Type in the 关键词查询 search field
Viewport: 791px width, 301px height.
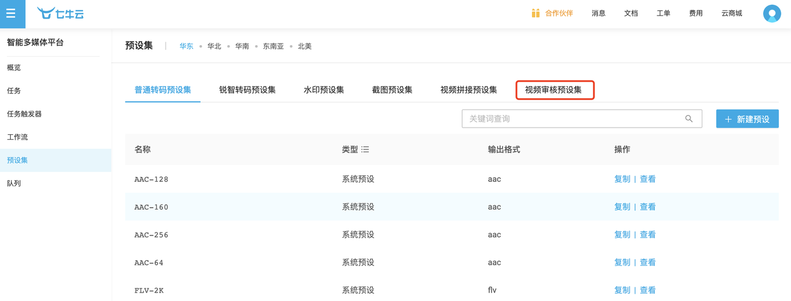point(572,119)
